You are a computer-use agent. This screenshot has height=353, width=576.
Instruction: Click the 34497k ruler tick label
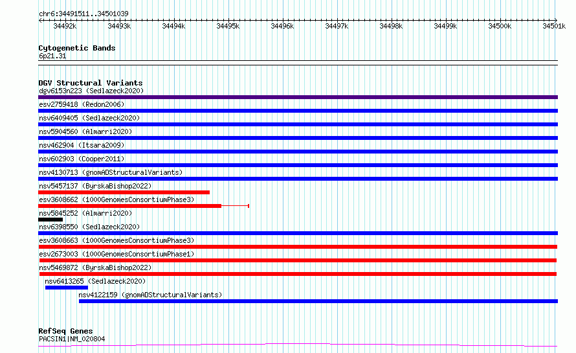pos(337,26)
